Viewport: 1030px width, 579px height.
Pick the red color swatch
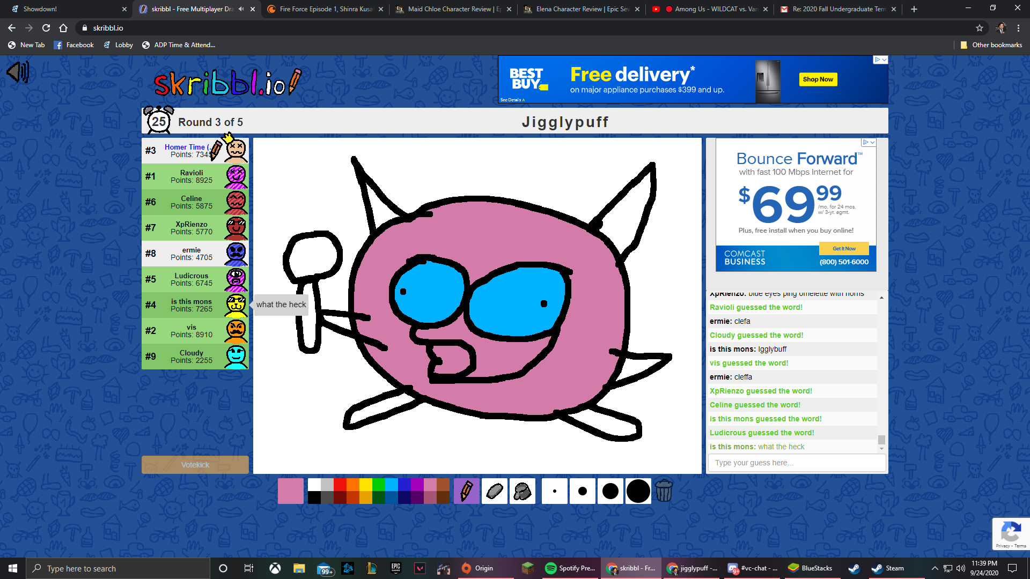[340, 485]
